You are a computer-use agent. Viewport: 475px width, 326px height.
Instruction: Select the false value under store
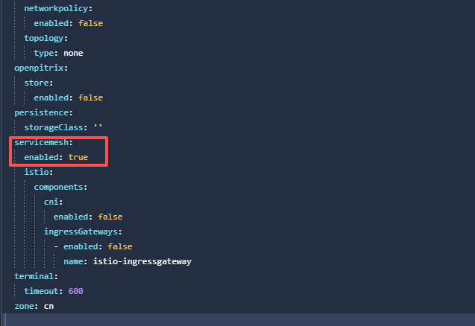(88, 98)
